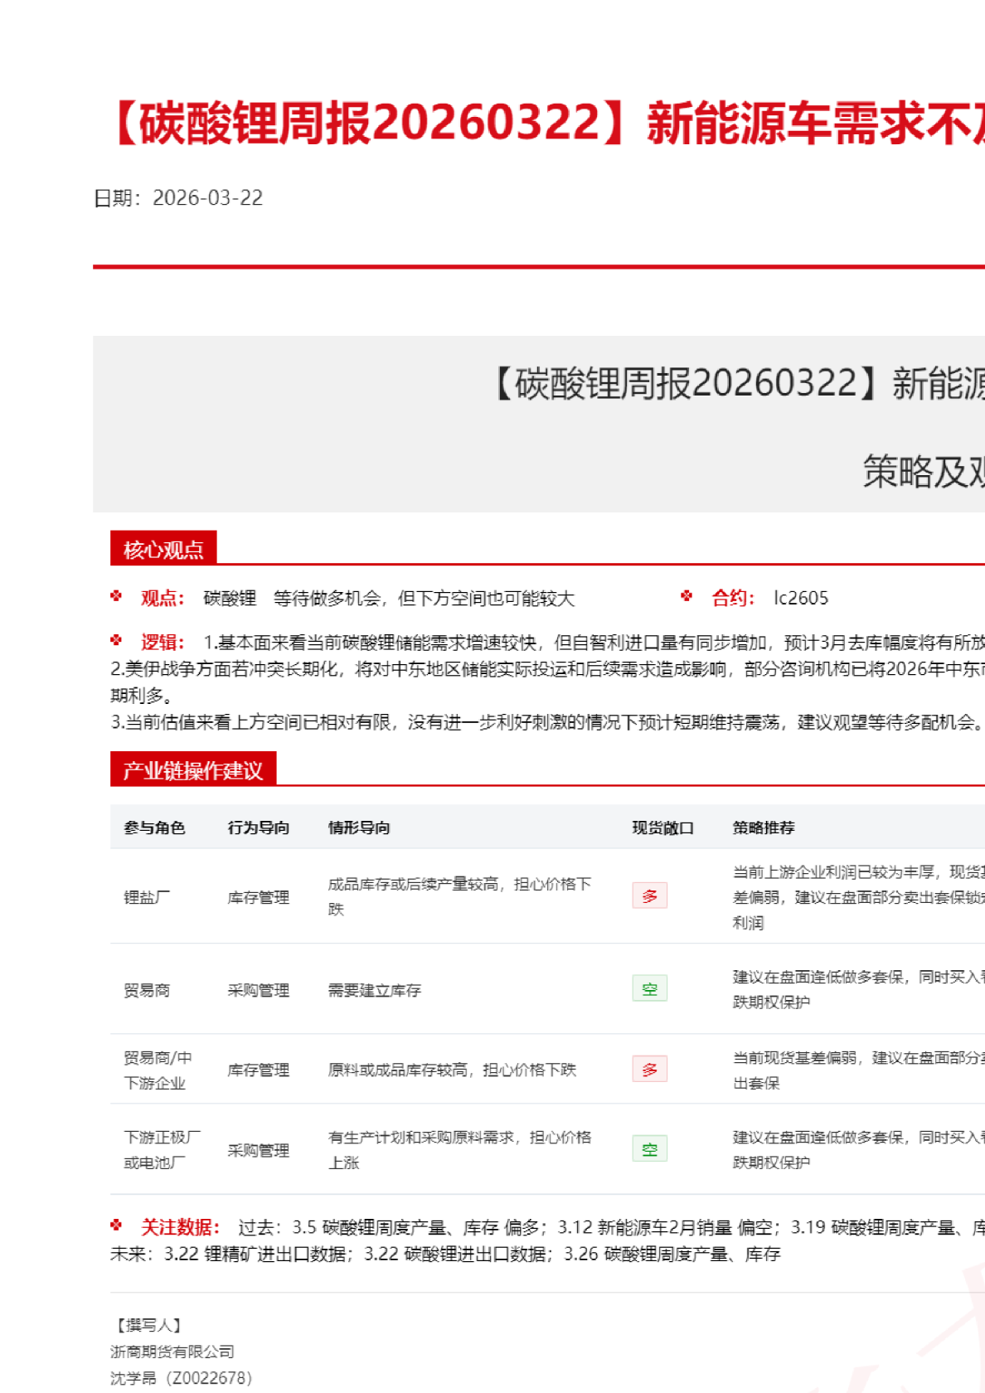This screenshot has height=1393, width=985.
Task: Click the 锂盐厂 cell
Action: pyautogui.click(x=147, y=897)
